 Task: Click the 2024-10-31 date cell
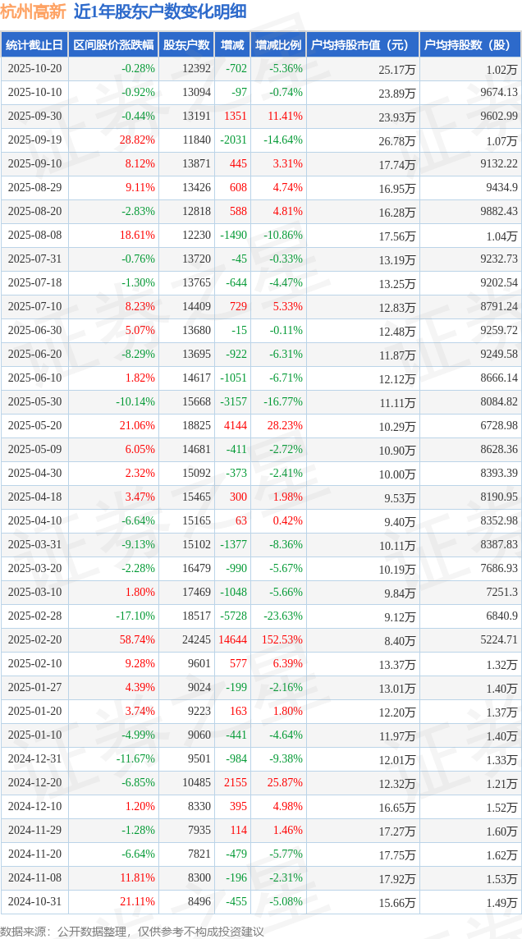(x=34, y=902)
